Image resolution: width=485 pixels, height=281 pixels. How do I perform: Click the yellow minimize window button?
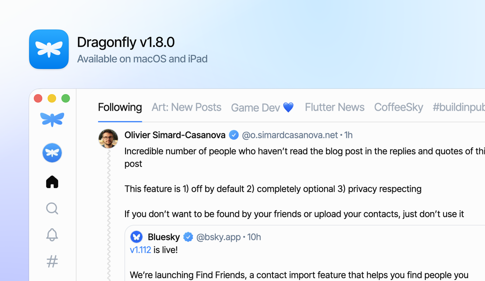pyautogui.click(x=52, y=98)
